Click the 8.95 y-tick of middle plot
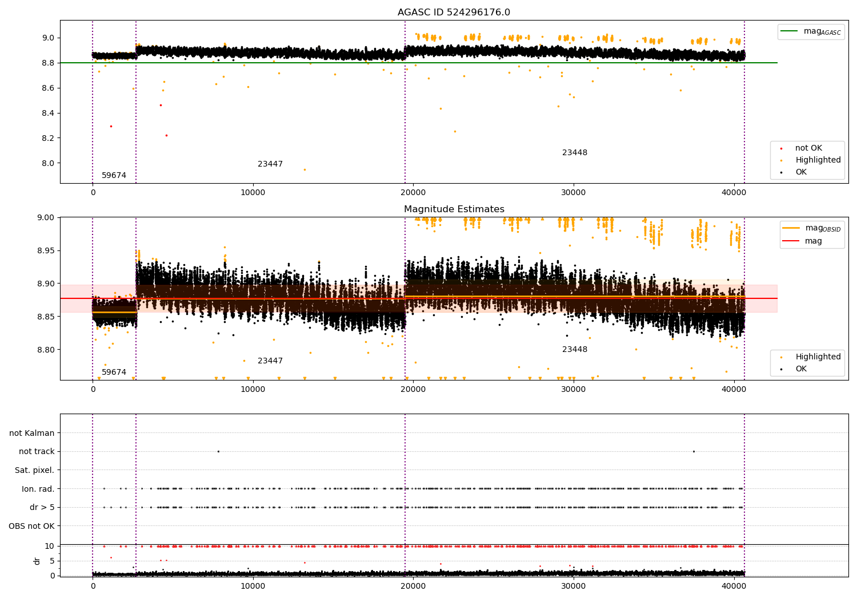The height and width of the screenshot is (599, 857). click(x=45, y=250)
